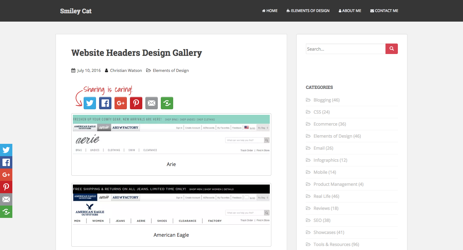Share post via inline Facebook icon
Screen dimensions: 463x250
105,103
